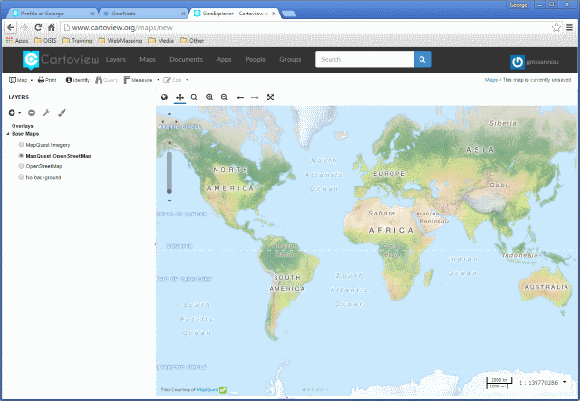
Task: Switch to Profile of George tab
Action: (x=52, y=14)
